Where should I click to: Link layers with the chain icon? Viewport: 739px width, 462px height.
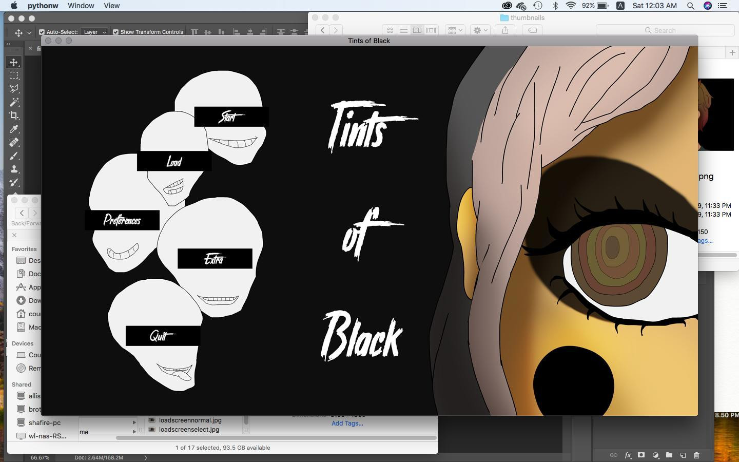click(613, 455)
